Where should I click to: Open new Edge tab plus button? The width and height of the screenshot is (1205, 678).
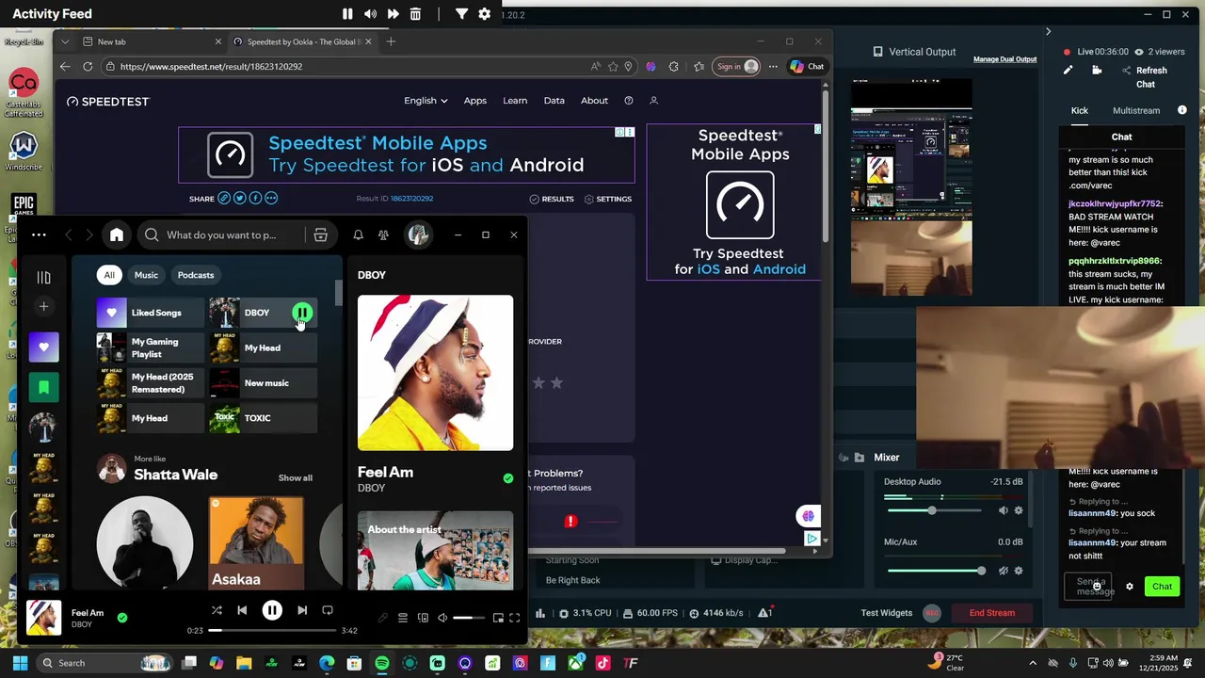pyautogui.click(x=391, y=41)
